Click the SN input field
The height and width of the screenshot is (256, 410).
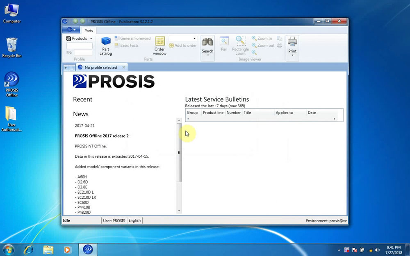(83, 53)
